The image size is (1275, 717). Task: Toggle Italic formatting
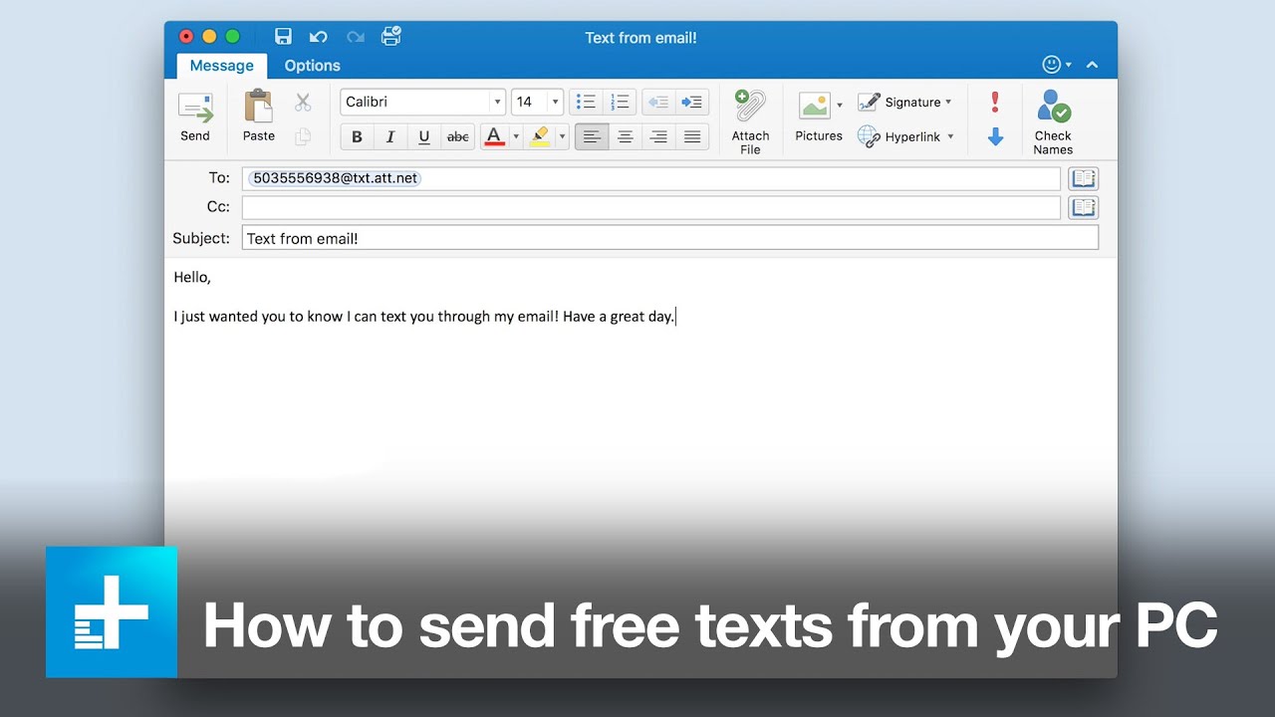pos(390,136)
